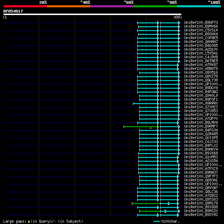The height and width of the screenshot is (224, 224).
Task: Open hit UniRef100_B9MV66
Action: [x=201, y=27]
